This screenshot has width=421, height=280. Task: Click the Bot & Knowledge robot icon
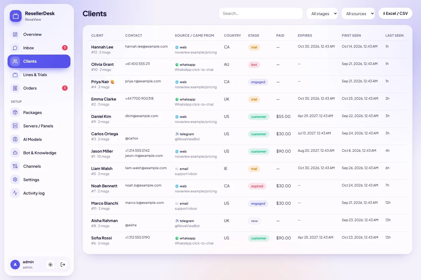pos(15,153)
